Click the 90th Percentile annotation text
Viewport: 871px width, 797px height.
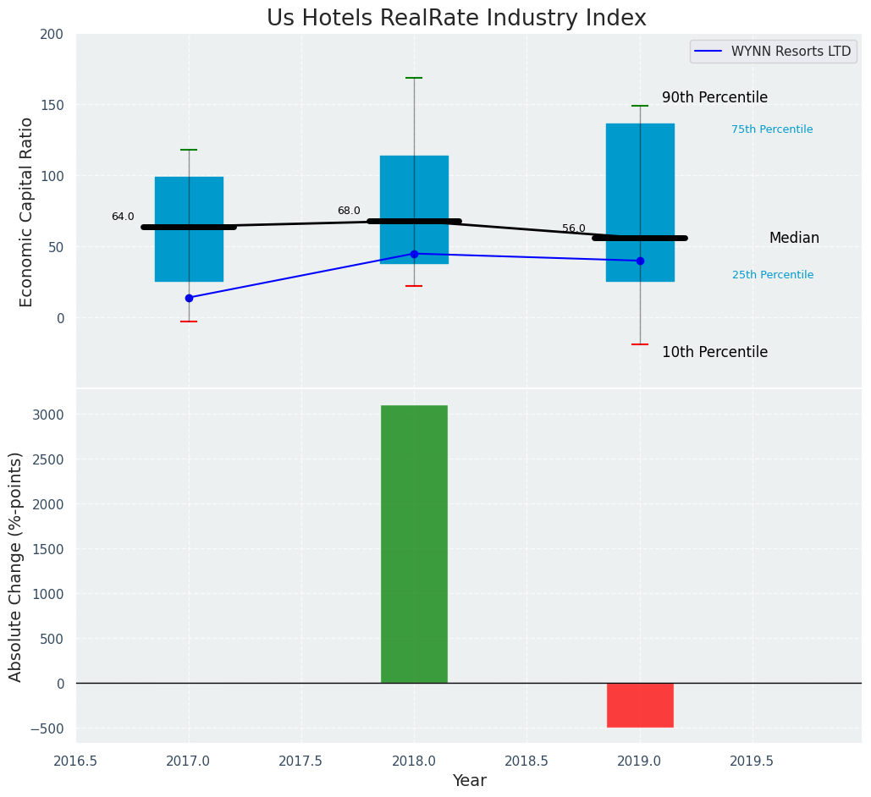714,98
